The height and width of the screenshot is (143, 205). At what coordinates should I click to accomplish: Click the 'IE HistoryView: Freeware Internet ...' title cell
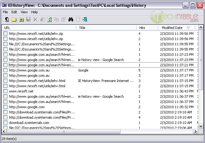(x=106, y=81)
